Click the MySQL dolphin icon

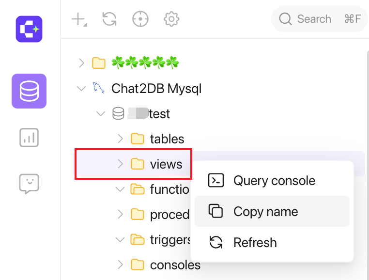pyautogui.click(x=98, y=88)
